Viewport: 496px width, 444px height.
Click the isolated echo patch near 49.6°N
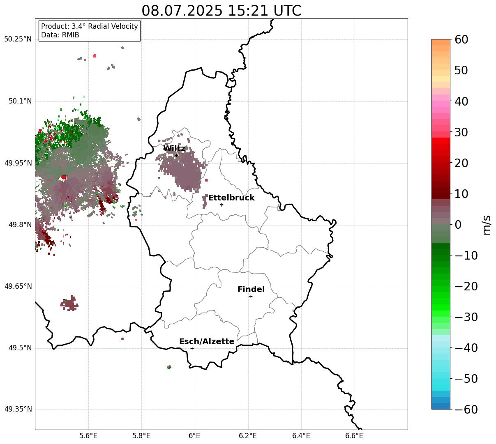(x=69, y=303)
